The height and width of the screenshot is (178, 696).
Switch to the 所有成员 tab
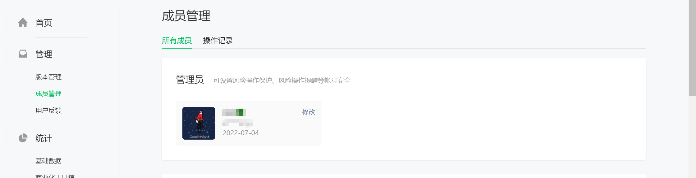click(177, 41)
